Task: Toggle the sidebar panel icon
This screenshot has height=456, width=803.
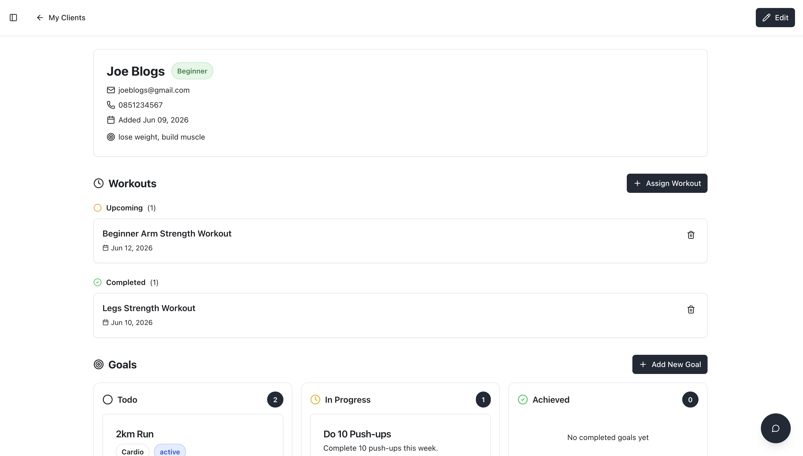Action: coord(13,18)
